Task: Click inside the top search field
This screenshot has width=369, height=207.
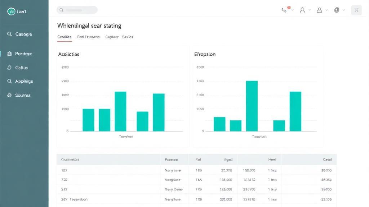Action: pos(77,10)
